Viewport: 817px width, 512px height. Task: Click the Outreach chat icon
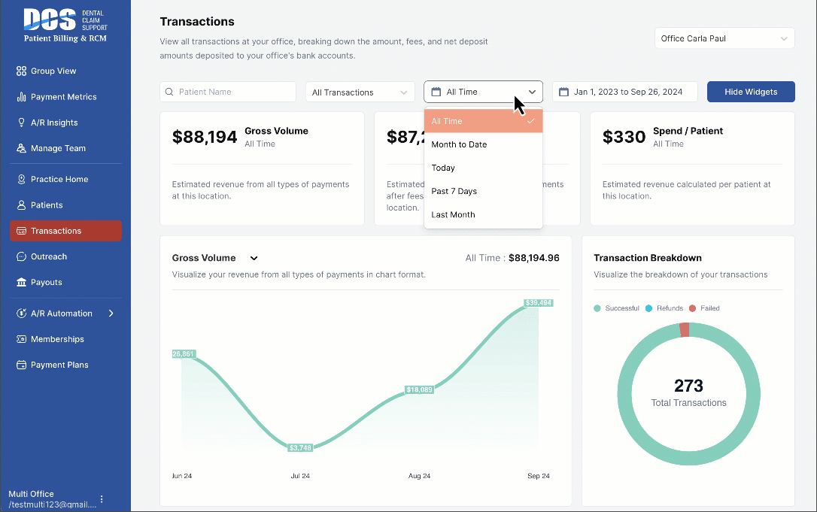click(x=22, y=256)
